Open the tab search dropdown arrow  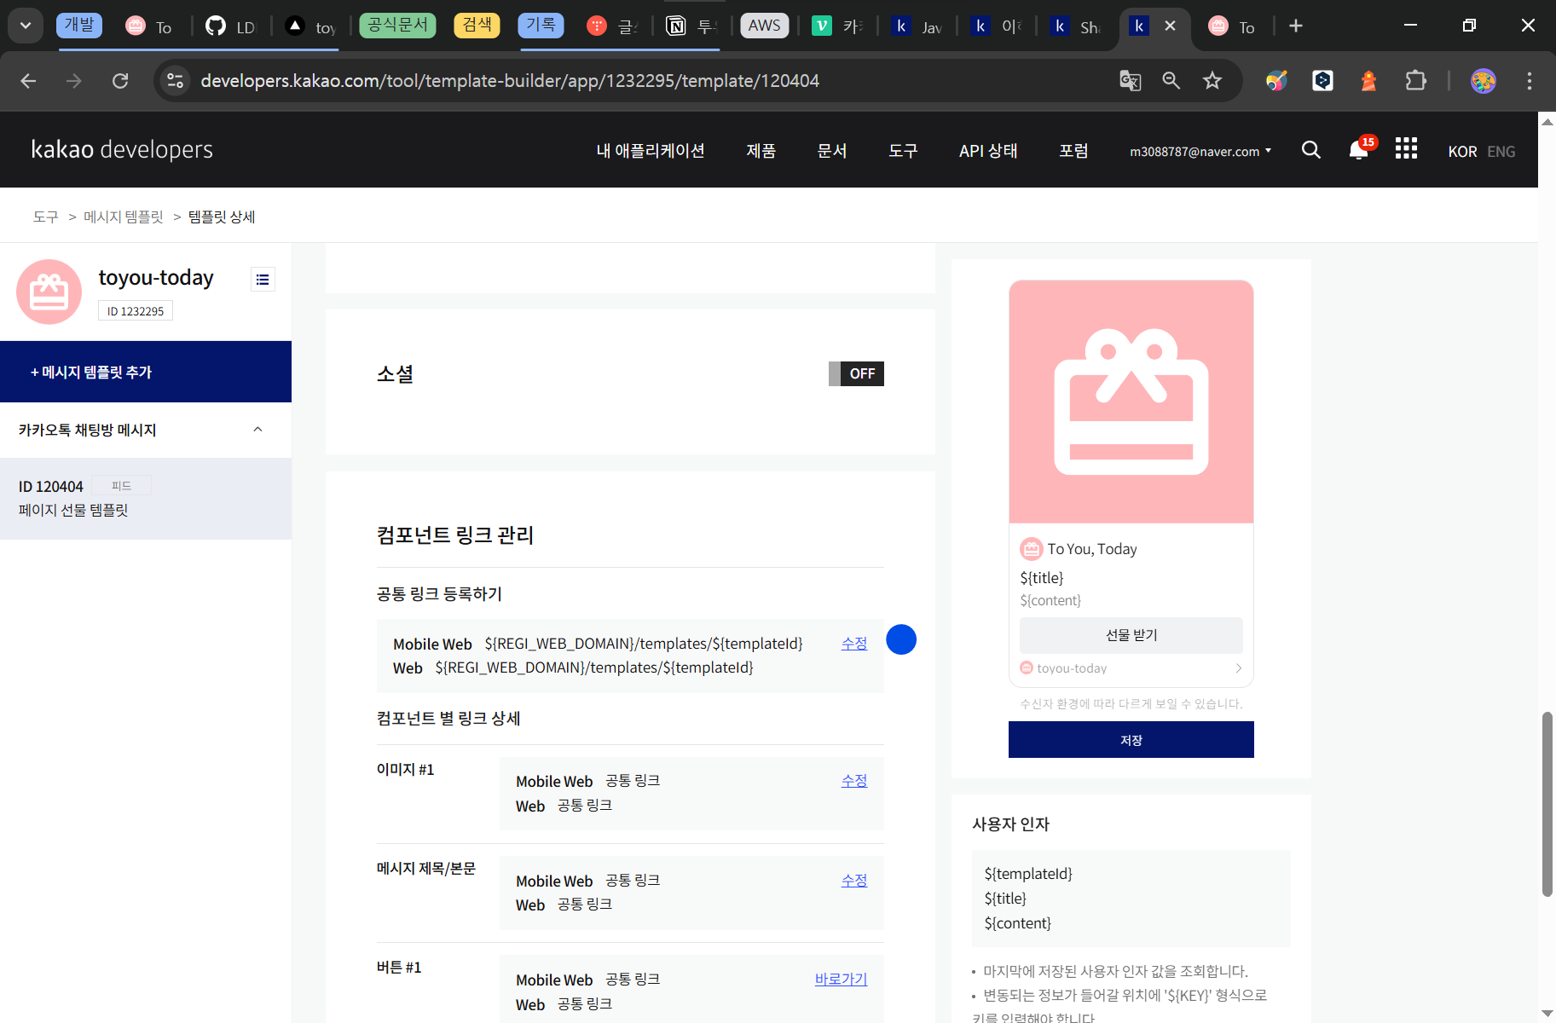(26, 26)
